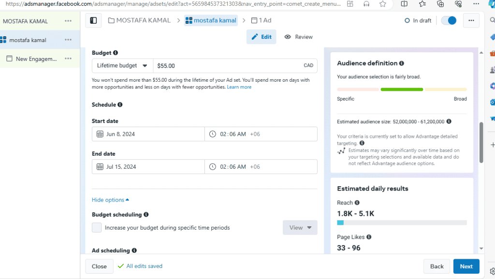Open browser settings and more menu
The height and width of the screenshot is (279, 495).
tap(476, 4)
